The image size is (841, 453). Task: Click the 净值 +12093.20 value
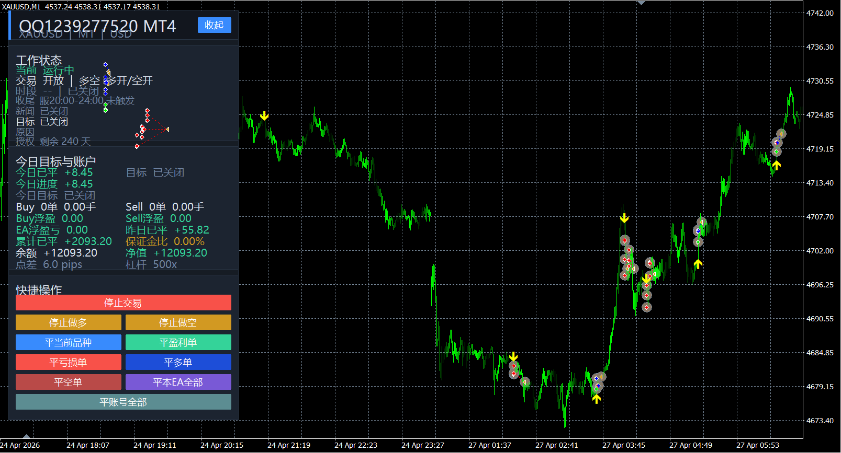pyautogui.click(x=166, y=253)
